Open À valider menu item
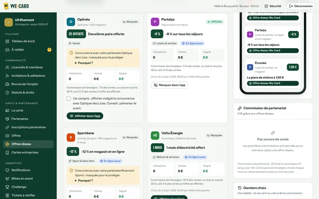Image resolution: width=319 pixels, height=199 pixels. (28, 49)
